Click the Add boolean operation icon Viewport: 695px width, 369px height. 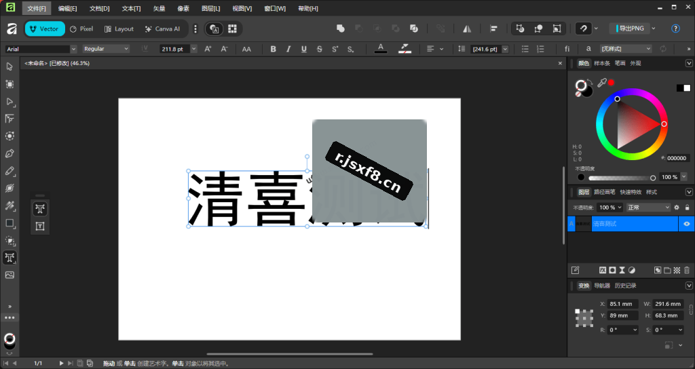tap(341, 28)
